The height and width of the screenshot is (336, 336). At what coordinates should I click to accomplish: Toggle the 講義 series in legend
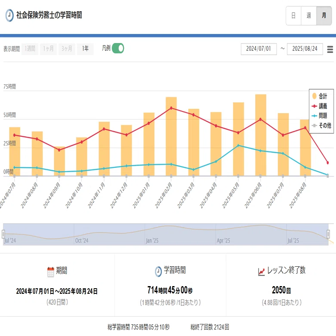320,106
